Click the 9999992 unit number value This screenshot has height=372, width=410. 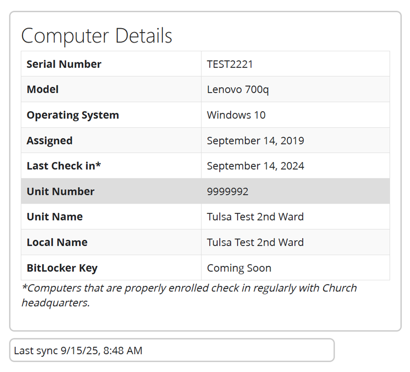coord(227,191)
